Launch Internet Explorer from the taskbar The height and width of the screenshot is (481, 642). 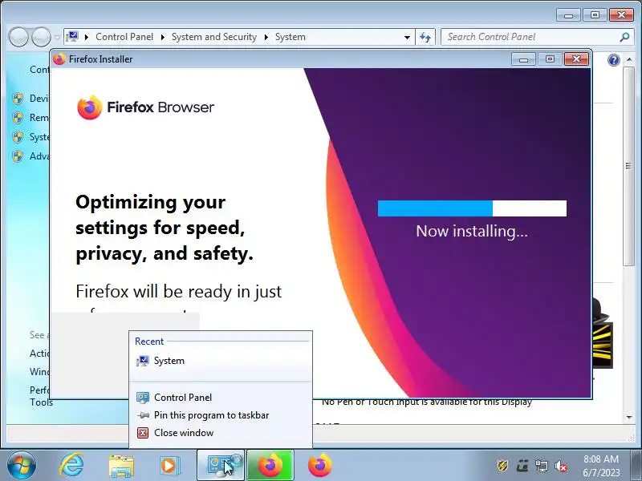click(x=71, y=465)
